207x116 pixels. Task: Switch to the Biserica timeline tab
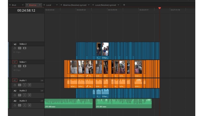(33, 5)
